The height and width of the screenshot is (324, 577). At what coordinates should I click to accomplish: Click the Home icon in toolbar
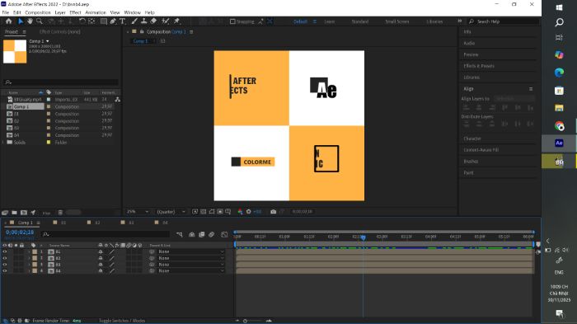click(x=8, y=21)
